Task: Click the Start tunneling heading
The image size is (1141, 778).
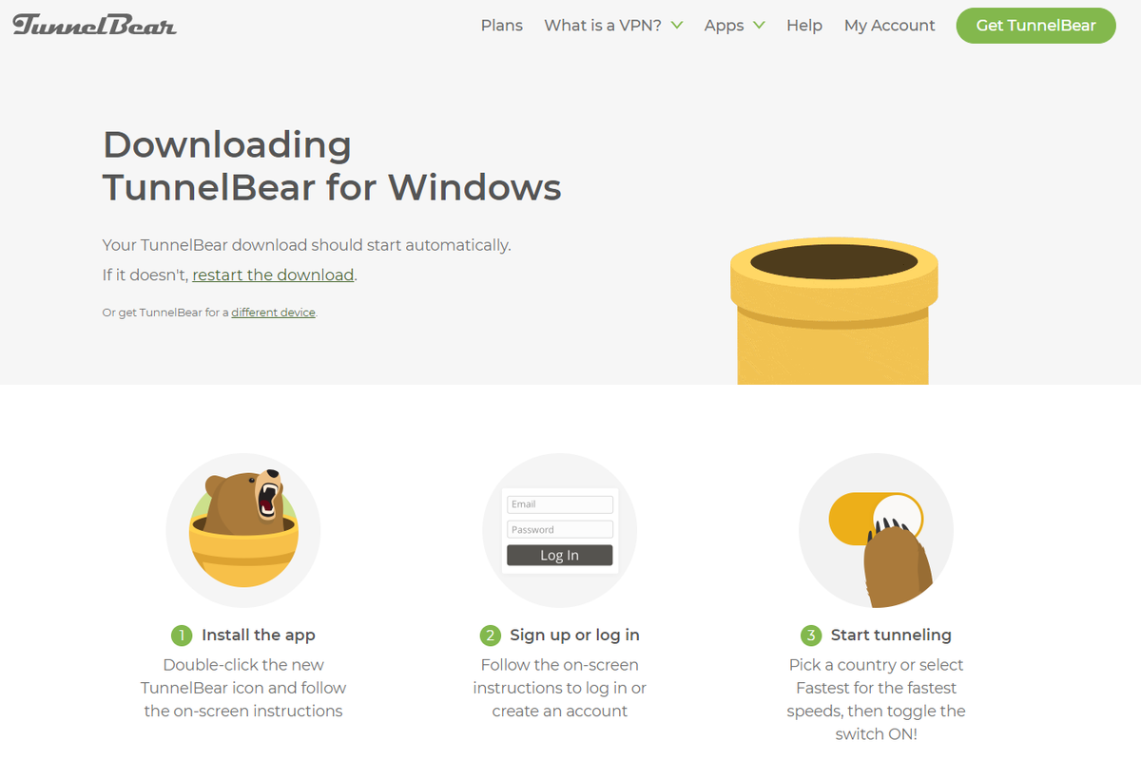Action: (x=891, y=635)
